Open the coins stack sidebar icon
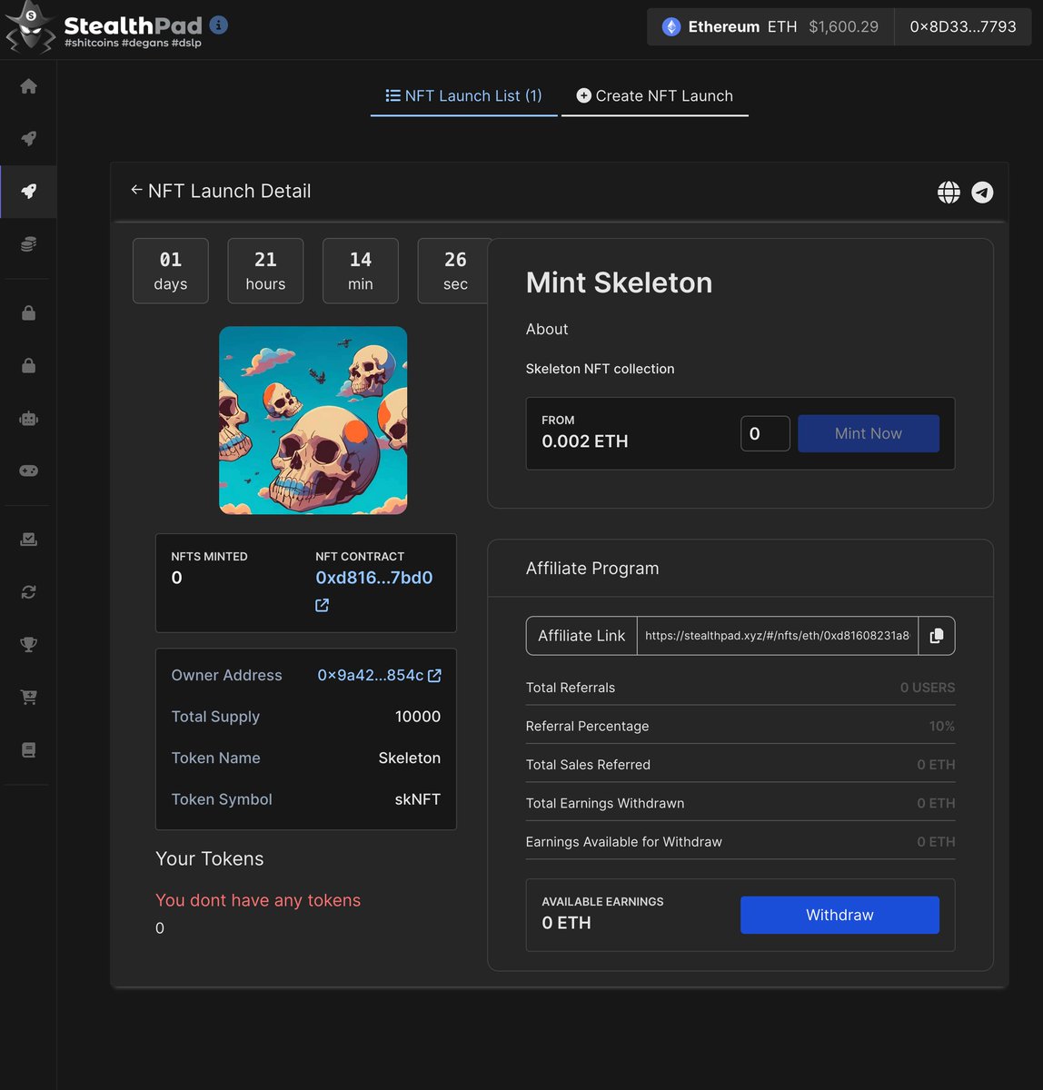The width and height of the screenshot is (1043, 1090). click(28, 244)
